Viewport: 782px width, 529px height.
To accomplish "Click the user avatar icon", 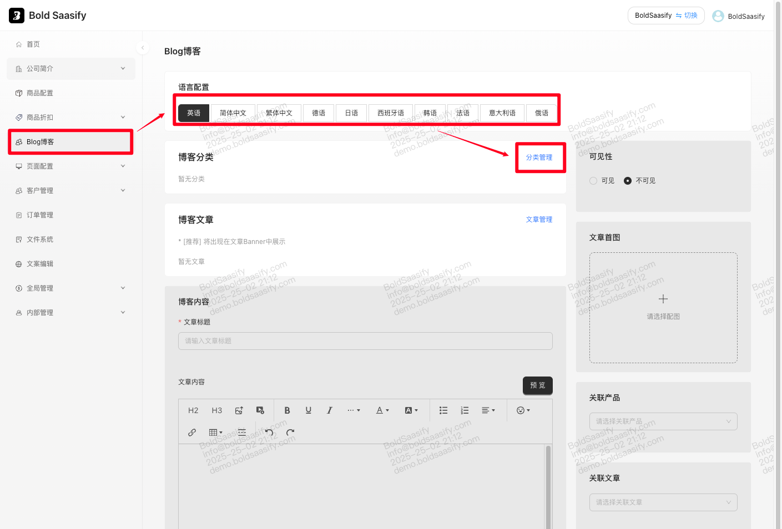I will pyautogui.click(x=718, y=16).
